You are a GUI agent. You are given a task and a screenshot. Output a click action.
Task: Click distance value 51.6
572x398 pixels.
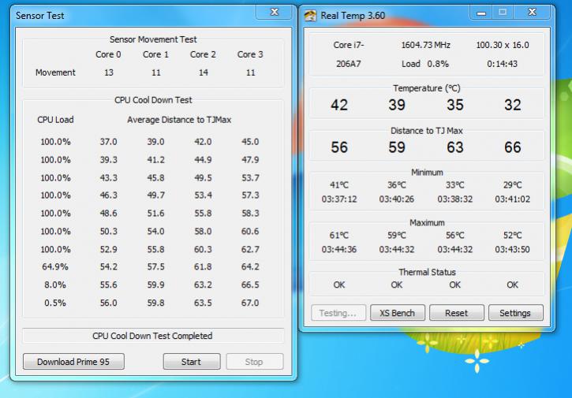pyautogui.click(x=155, y=214)
